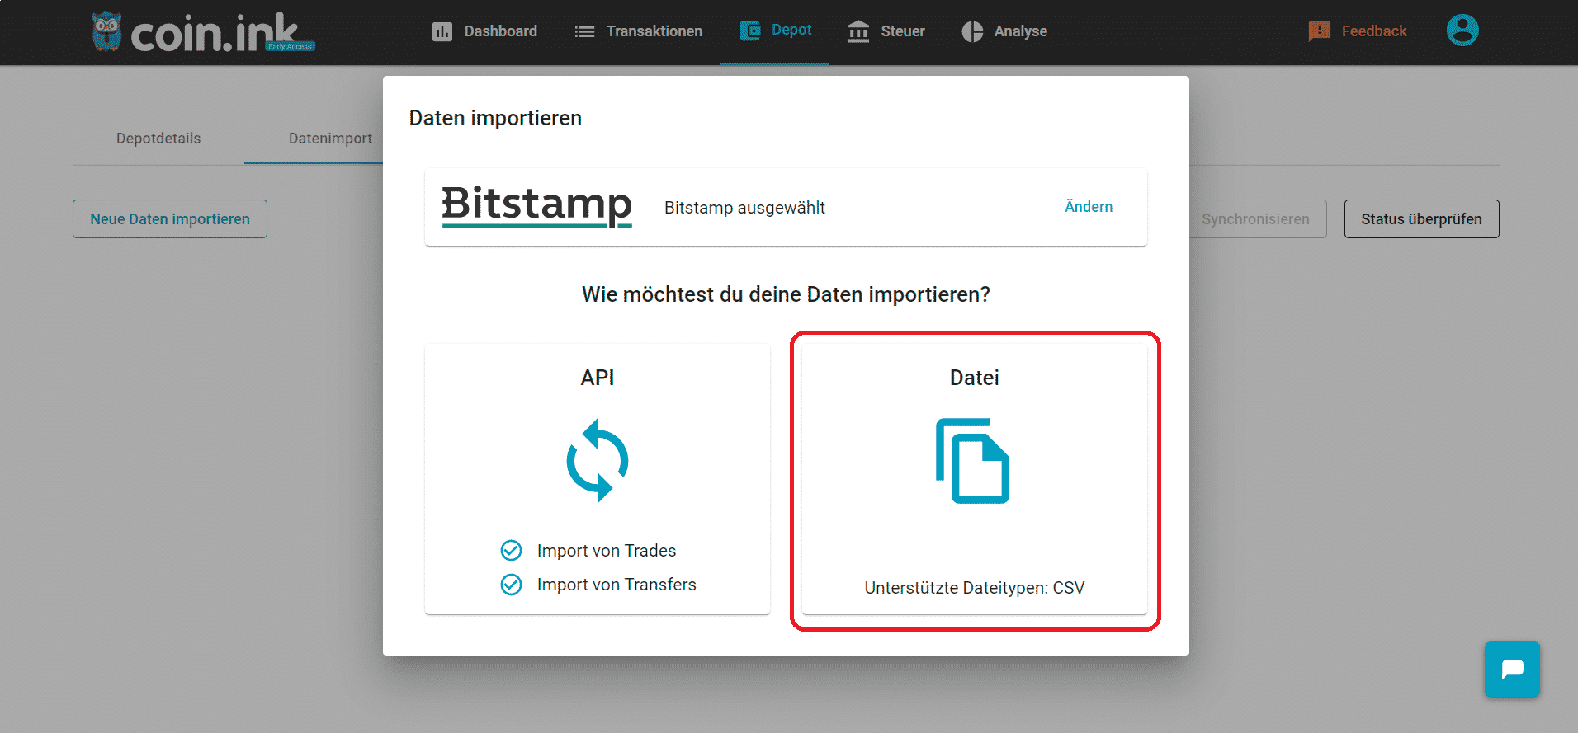This screenshot has height=733, width=1578.
Task: Select Depot in the top navigation
Action: click(775, 31)
